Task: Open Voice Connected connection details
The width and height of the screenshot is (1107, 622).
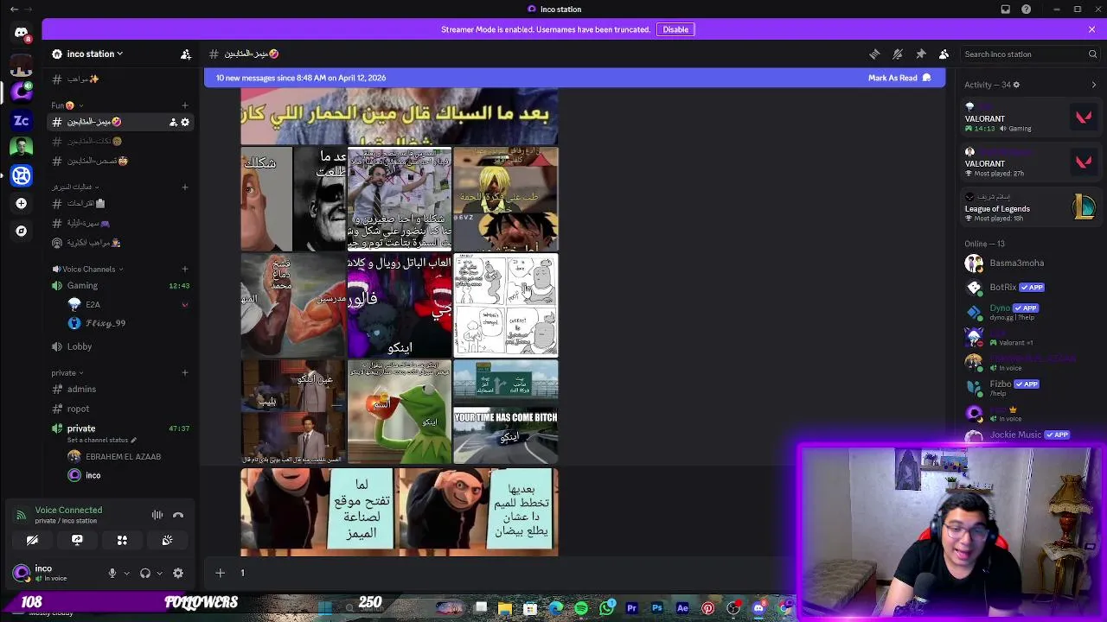Action: tap(68, 510)
